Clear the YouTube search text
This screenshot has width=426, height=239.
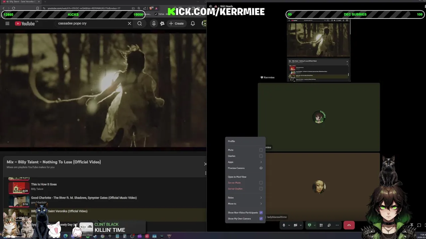[129, 24]
